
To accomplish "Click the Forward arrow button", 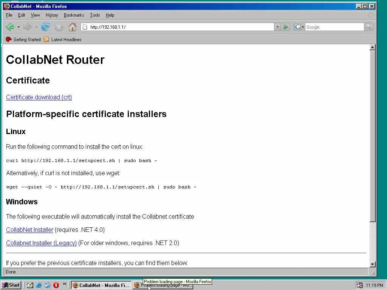I will (x=27, y=27).
